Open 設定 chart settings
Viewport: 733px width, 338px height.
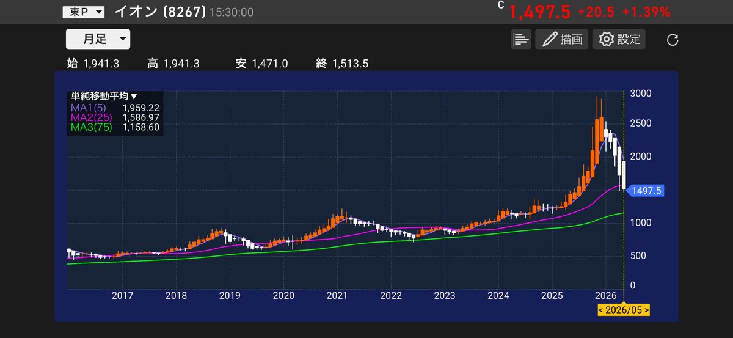tap(619, 40)
